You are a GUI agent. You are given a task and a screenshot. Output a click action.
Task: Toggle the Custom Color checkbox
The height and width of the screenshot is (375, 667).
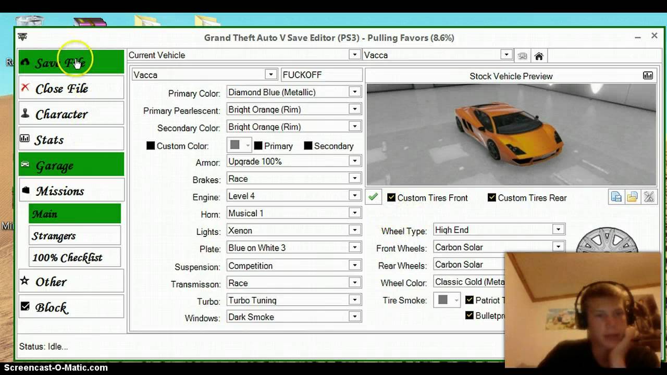(x=151, y=146)
